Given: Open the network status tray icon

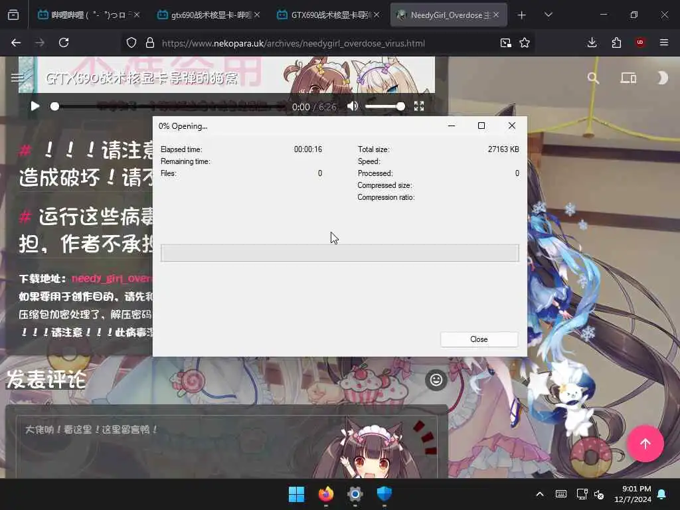Looking at the screenshot, I should click(x=582, y=494).
